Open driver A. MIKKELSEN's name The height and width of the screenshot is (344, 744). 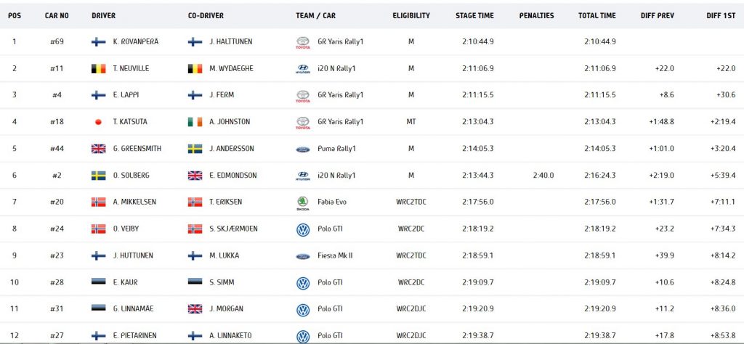click(134, 202)
